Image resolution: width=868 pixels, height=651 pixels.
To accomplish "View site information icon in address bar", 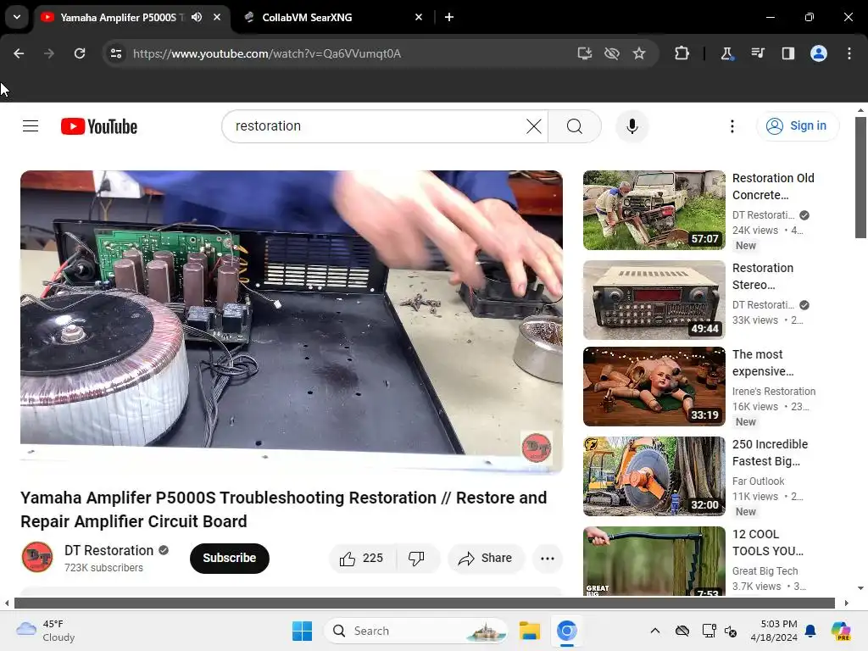I will 115,53.
